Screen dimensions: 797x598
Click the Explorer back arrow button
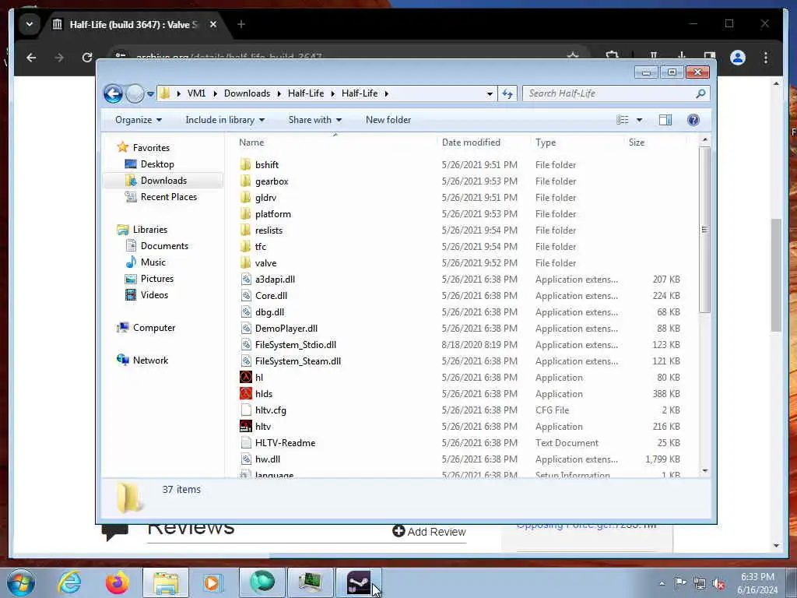click(113, 93)
